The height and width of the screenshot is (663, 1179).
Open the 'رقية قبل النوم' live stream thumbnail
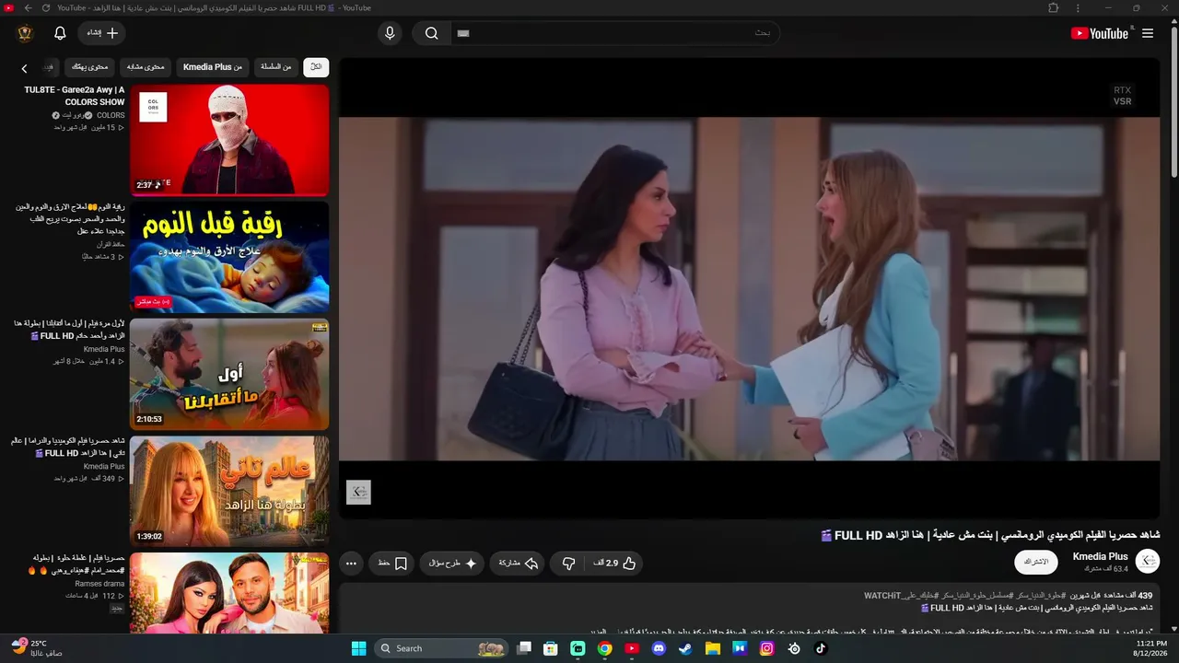point(229,257)
